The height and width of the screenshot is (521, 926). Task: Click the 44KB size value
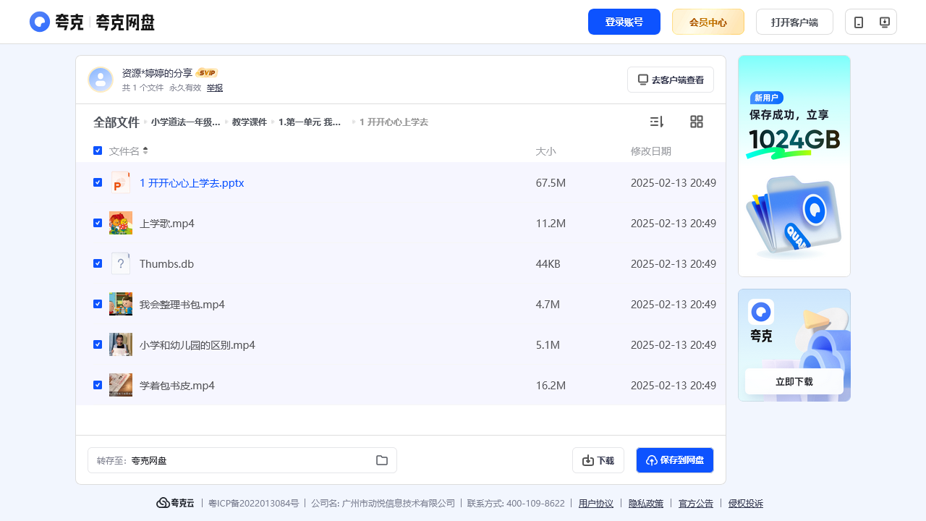tap(548, 264)
